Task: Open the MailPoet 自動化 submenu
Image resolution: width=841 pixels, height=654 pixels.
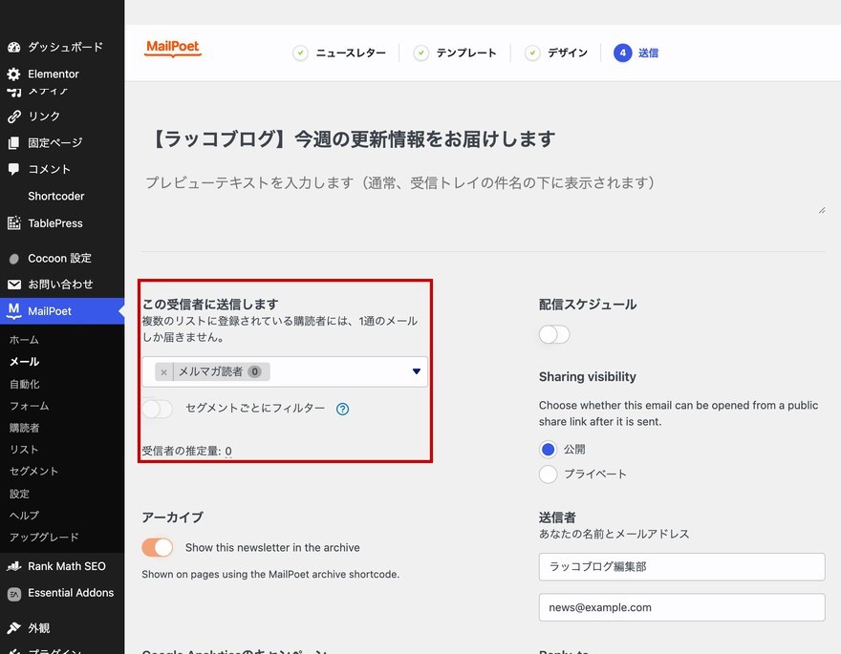Action: (x=24, y=384)
